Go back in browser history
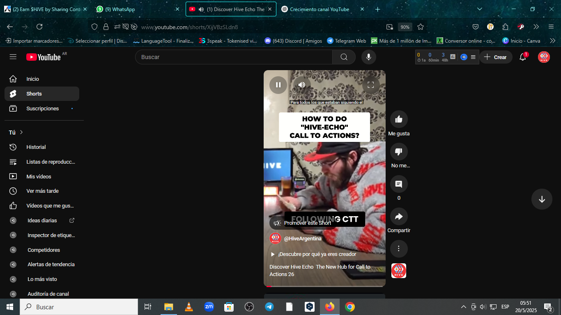This screenshot has height=315, width=561. [10, 27]
